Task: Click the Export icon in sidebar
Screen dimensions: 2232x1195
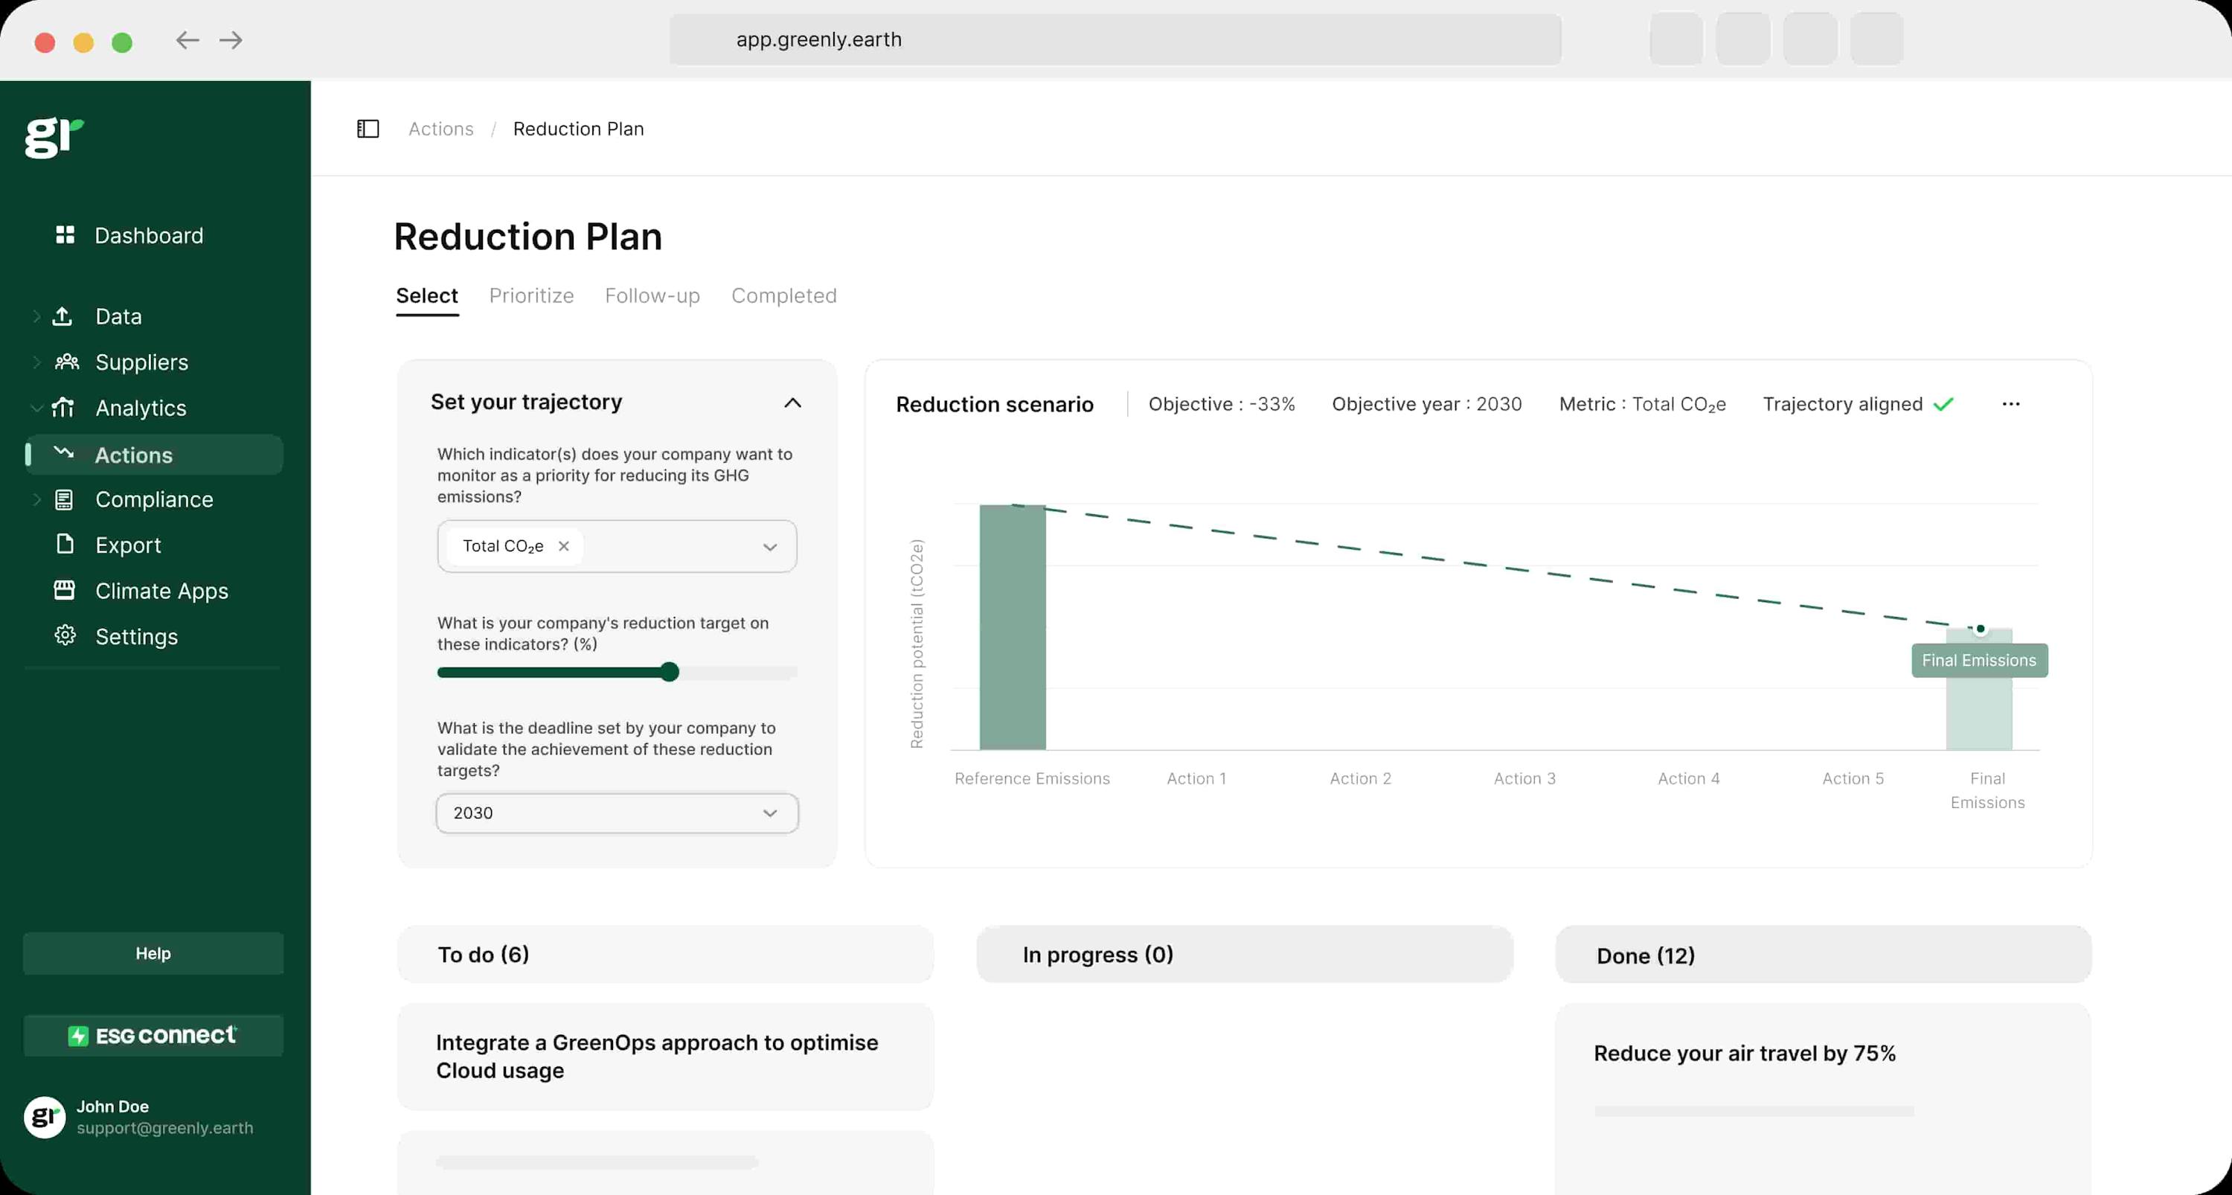Action: (65, 545)
